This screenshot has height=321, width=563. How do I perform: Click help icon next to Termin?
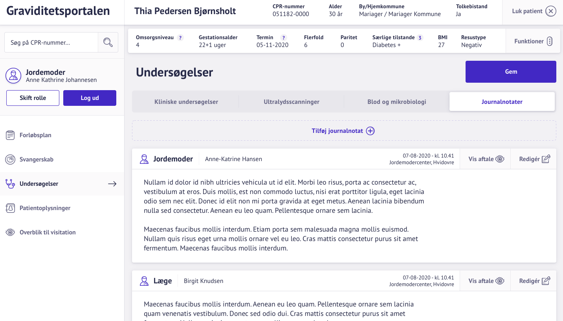pos(283,38)
